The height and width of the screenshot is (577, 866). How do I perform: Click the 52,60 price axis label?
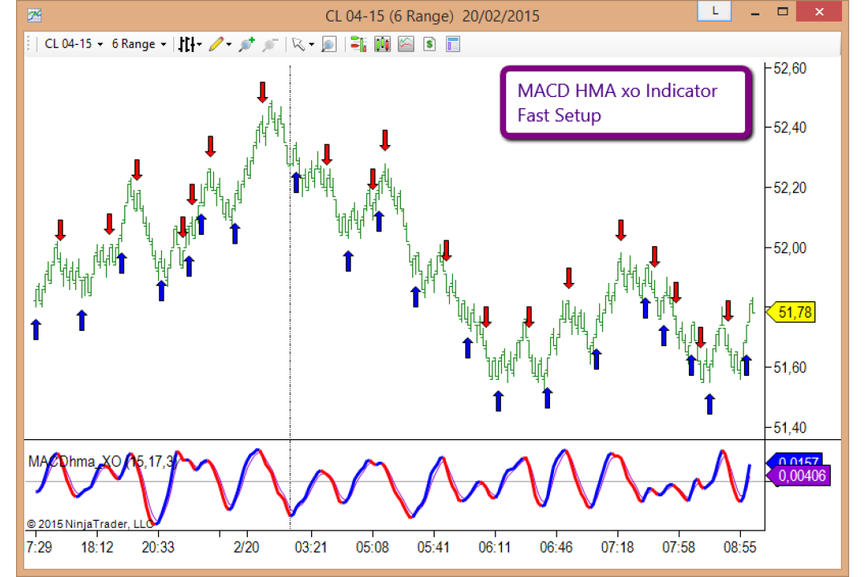[790, 68]
